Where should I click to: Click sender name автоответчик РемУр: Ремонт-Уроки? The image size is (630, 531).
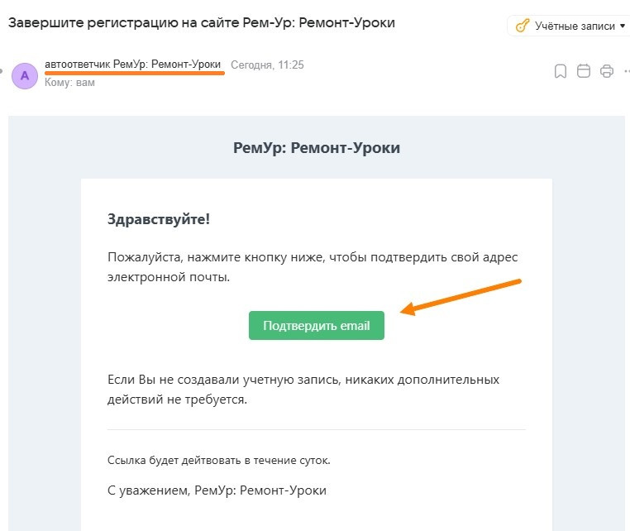click(x=132, y=65)
